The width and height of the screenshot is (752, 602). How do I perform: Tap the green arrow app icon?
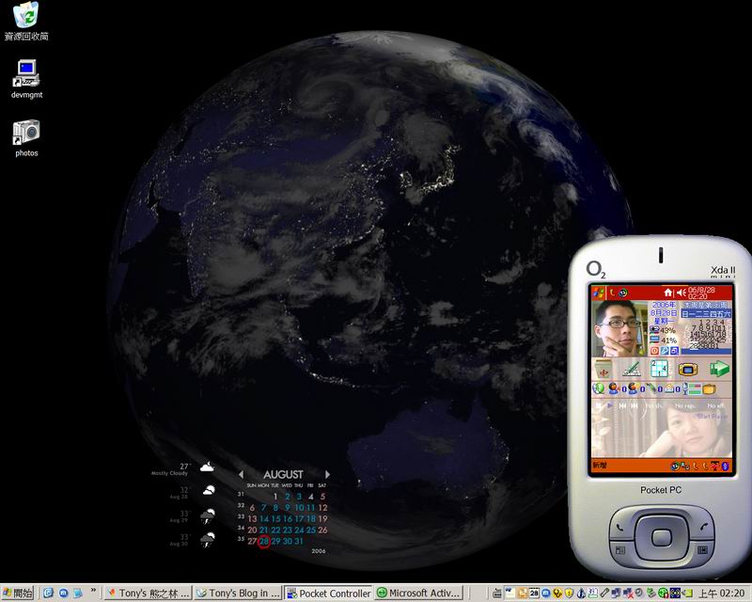[x=719, y=369]
